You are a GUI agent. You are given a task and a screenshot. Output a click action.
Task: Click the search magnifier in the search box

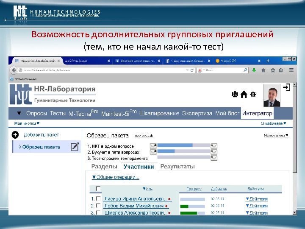[x=245, y=70]
